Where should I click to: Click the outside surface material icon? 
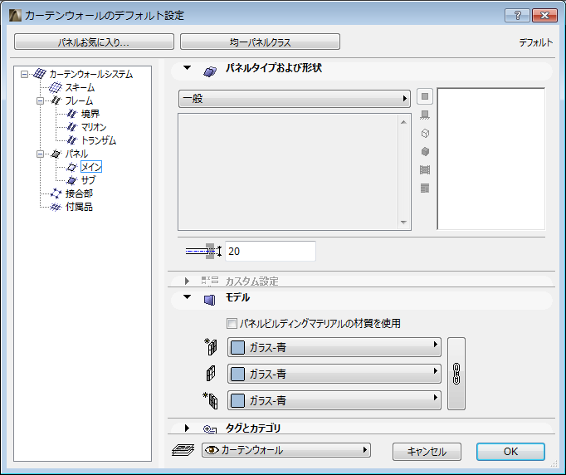pos(211,347)
